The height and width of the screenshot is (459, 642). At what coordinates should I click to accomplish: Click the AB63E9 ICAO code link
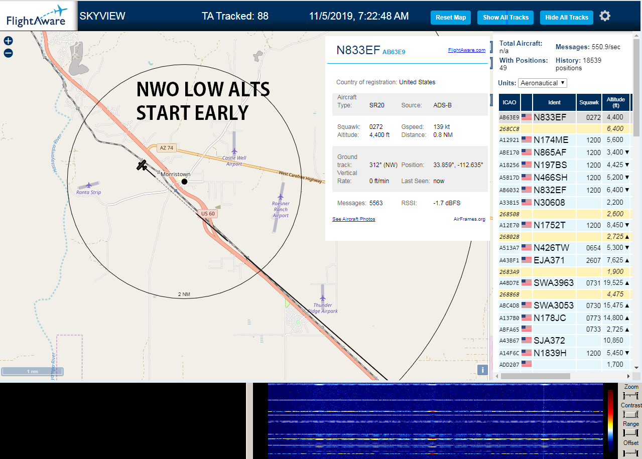pyautogui.click(x=394, y=52)
